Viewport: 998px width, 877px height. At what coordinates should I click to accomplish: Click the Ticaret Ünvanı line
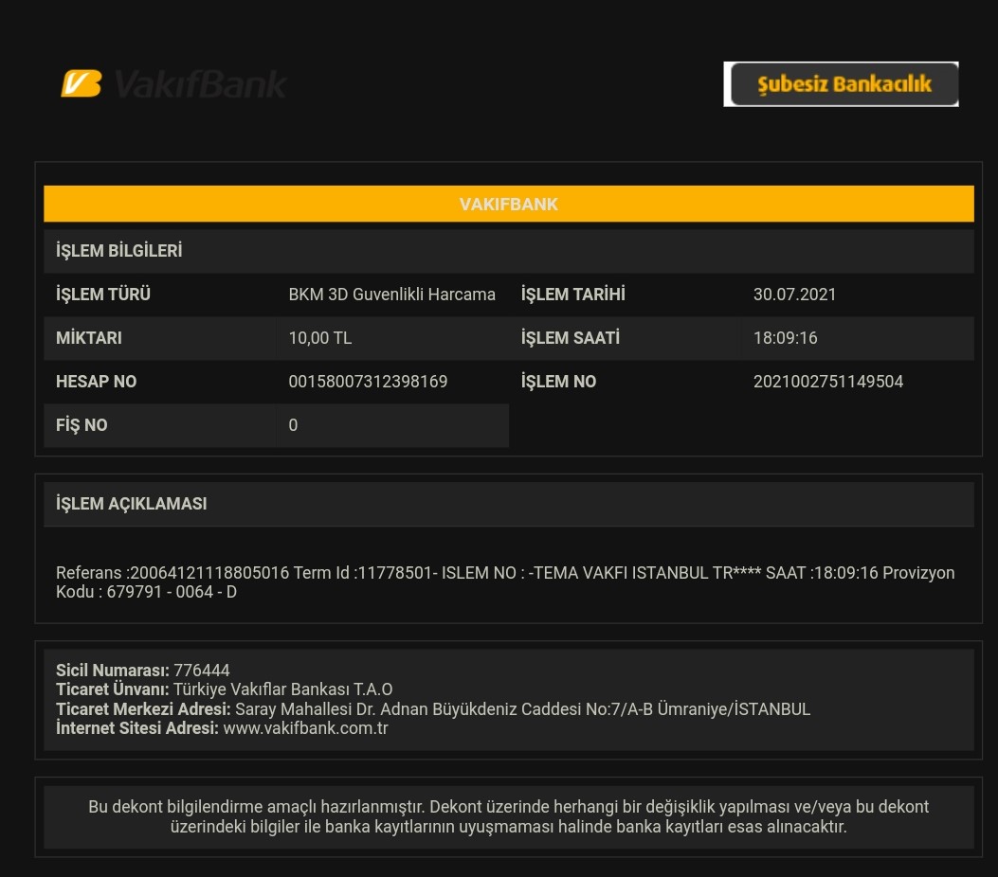click(224, 689)
